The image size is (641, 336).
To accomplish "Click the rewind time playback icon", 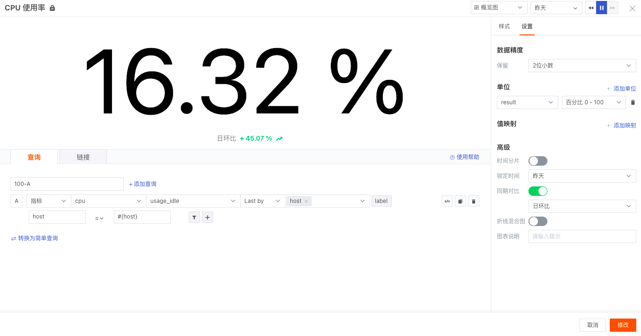I will [591, 8].
